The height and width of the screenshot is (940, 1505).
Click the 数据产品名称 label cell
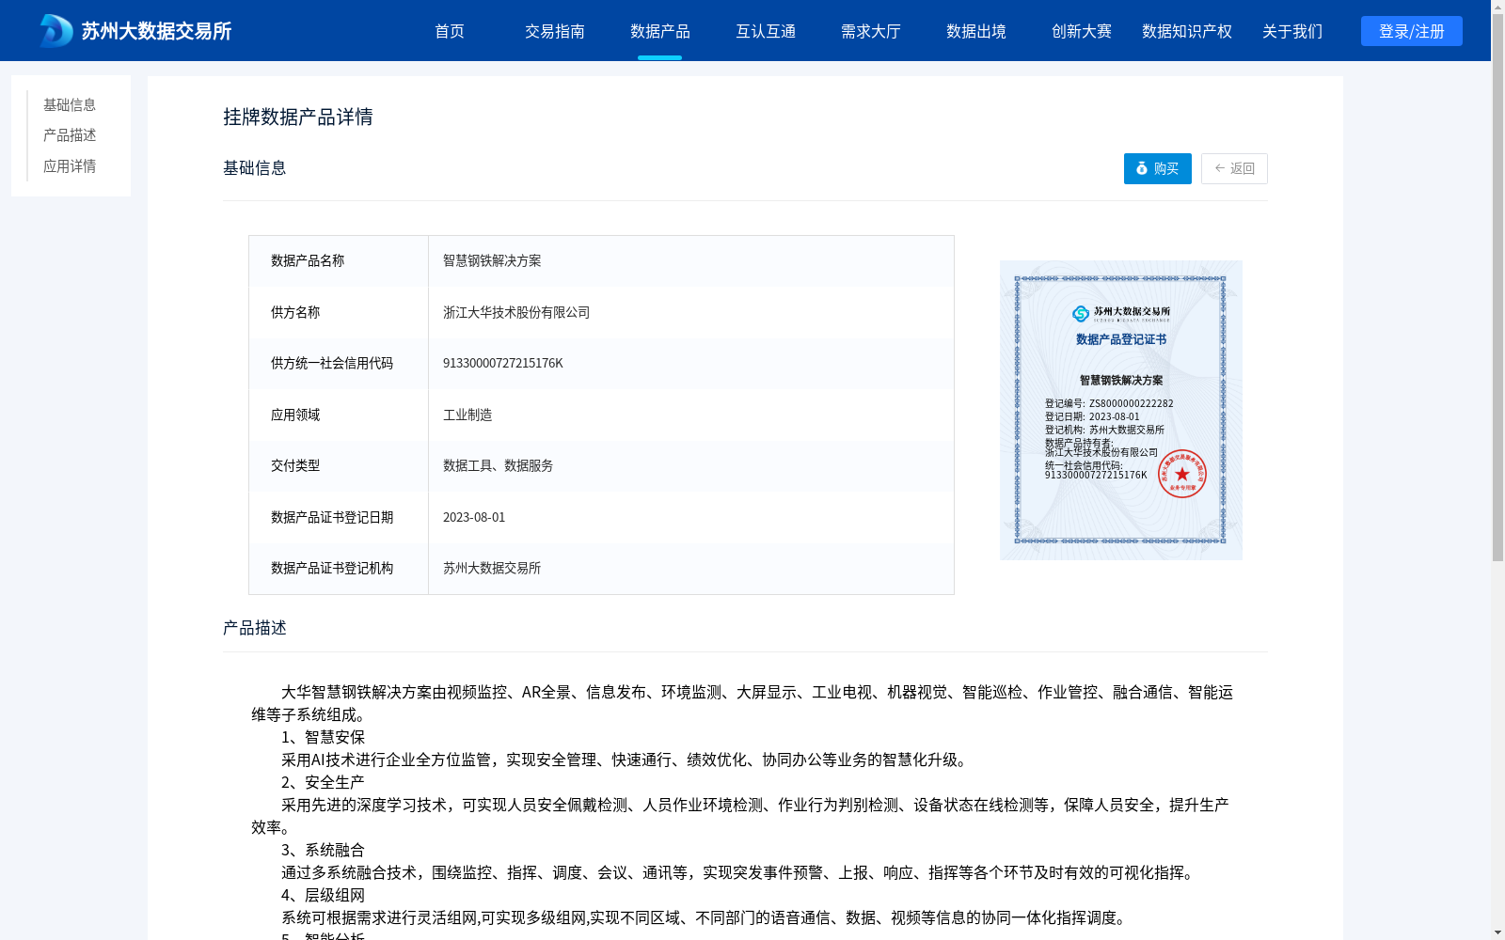[339, 261]
